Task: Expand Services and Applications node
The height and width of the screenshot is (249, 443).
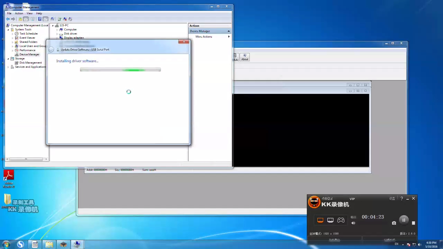Action: (x=8, y=67)
